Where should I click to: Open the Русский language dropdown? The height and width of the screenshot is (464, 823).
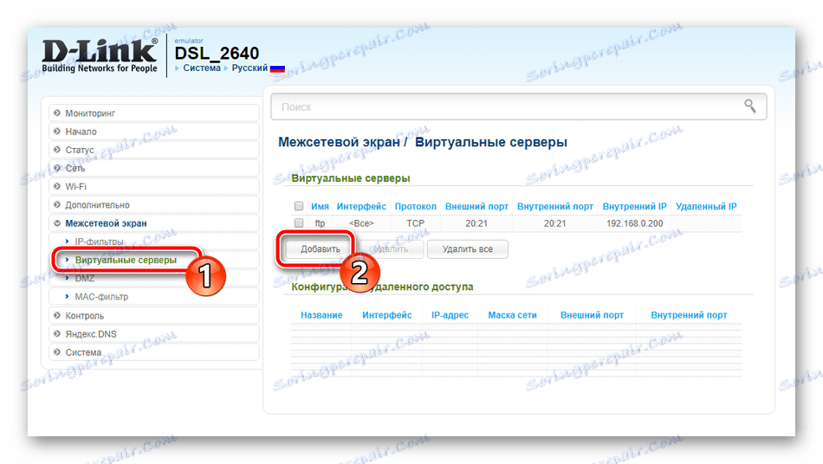[249, 68]
